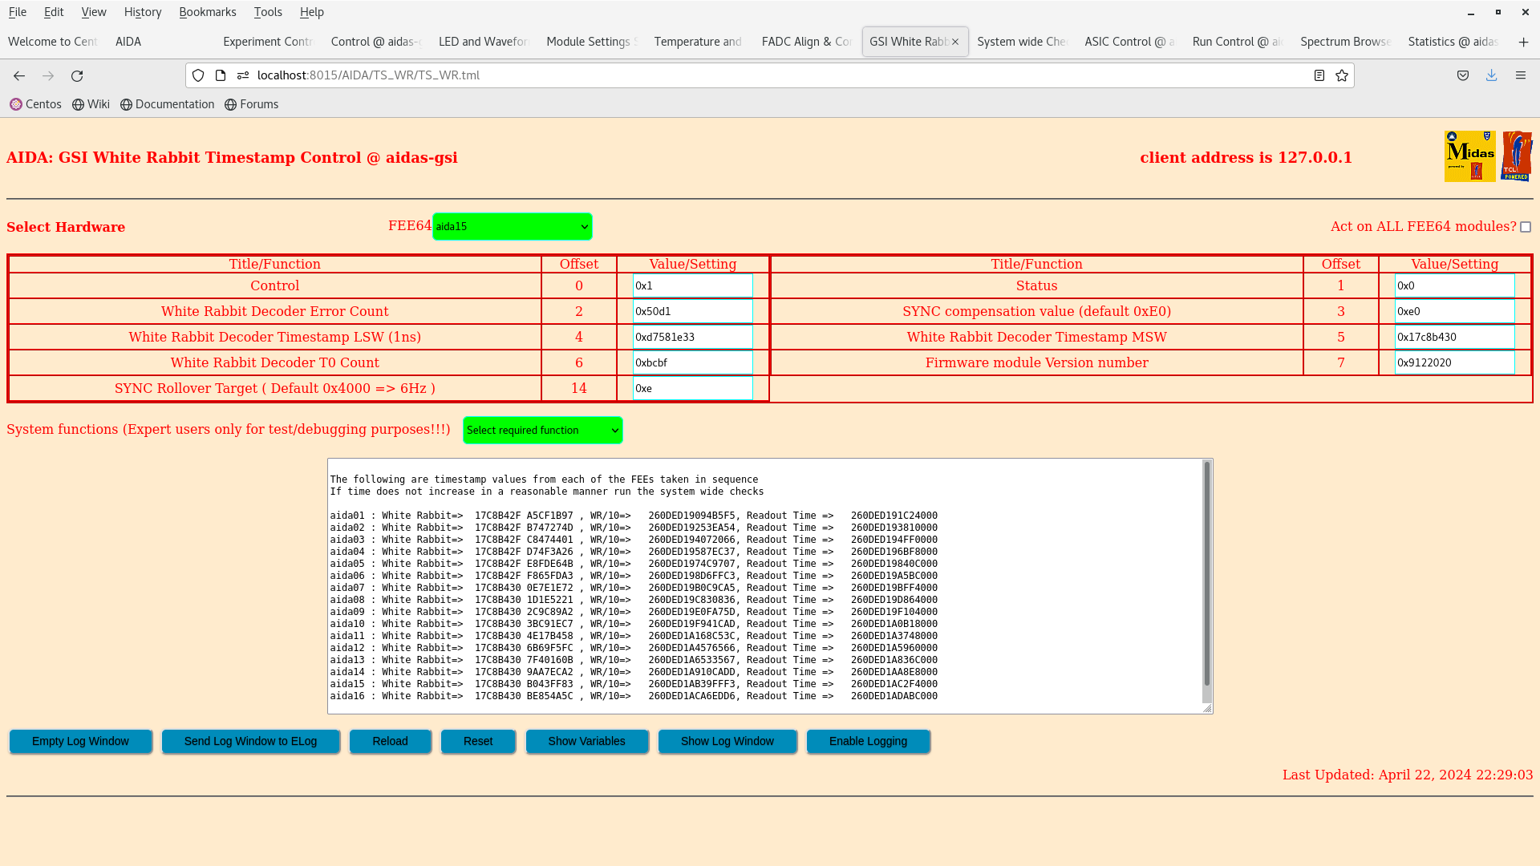Open the Bookmarks menu
This screenshot has width=1540, height=866.
point(207,12)
